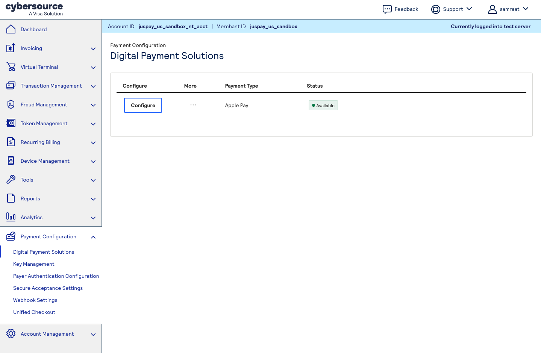Expand the Transaction Management chevron
Image resolution: width=541 pixels, height=353 pixels.
point(93,86)
